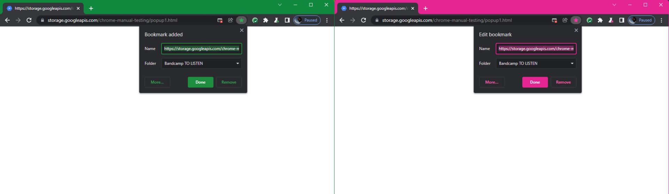Minimize the pink Chrome window
Screen dimensions: 669x194
click(x=630, y=5)
